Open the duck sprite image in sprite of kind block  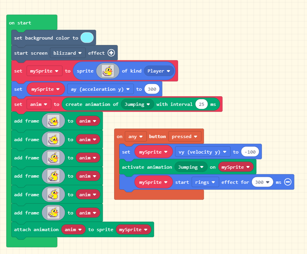(108, 71)
